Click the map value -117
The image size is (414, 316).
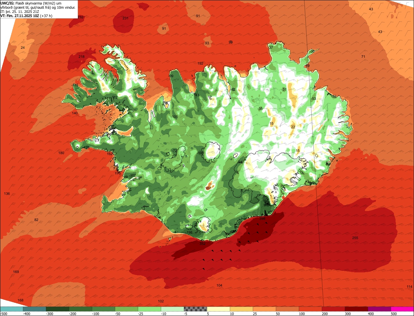[132, 175]
